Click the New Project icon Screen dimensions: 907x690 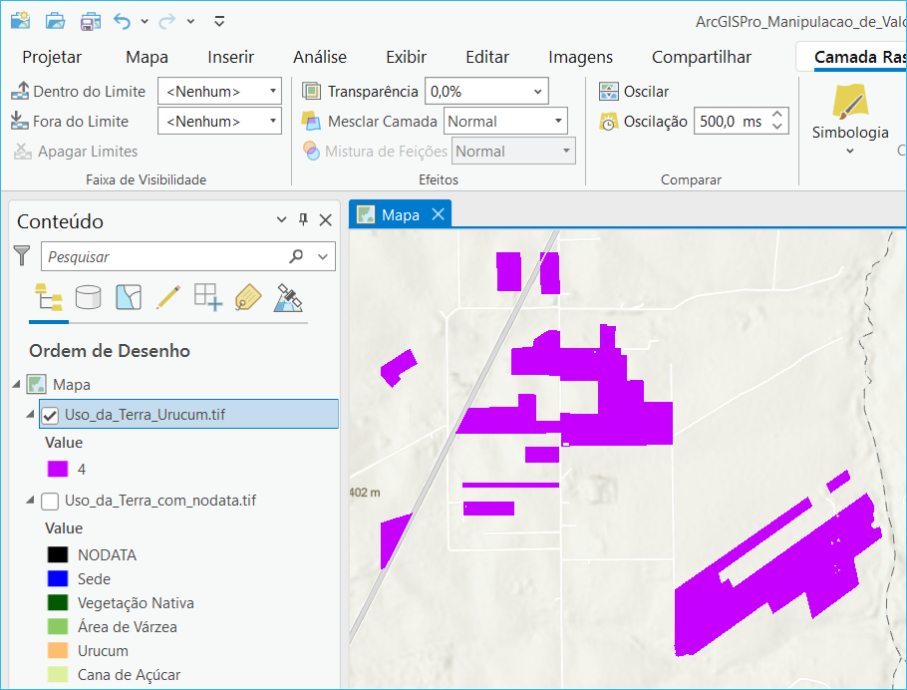tap(20, 21)
